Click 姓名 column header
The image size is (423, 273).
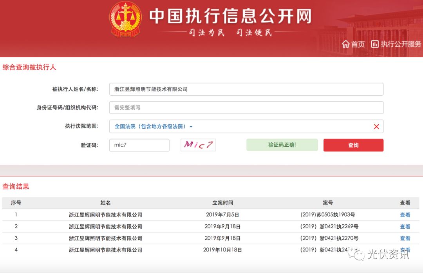[x=105, y=203]
